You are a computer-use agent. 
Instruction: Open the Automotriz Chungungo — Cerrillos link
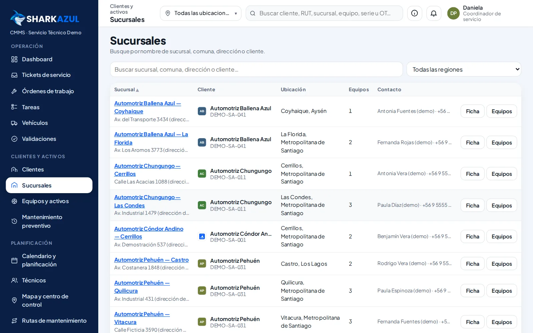point(147,170)
